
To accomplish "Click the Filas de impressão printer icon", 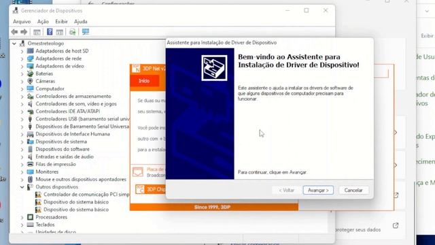I will coord(30,164).
